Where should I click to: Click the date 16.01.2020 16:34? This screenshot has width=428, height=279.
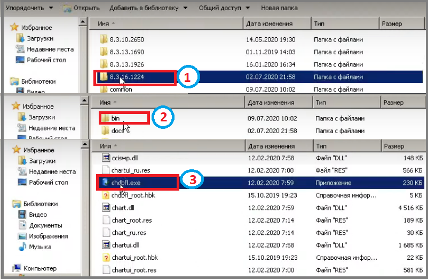271,64
